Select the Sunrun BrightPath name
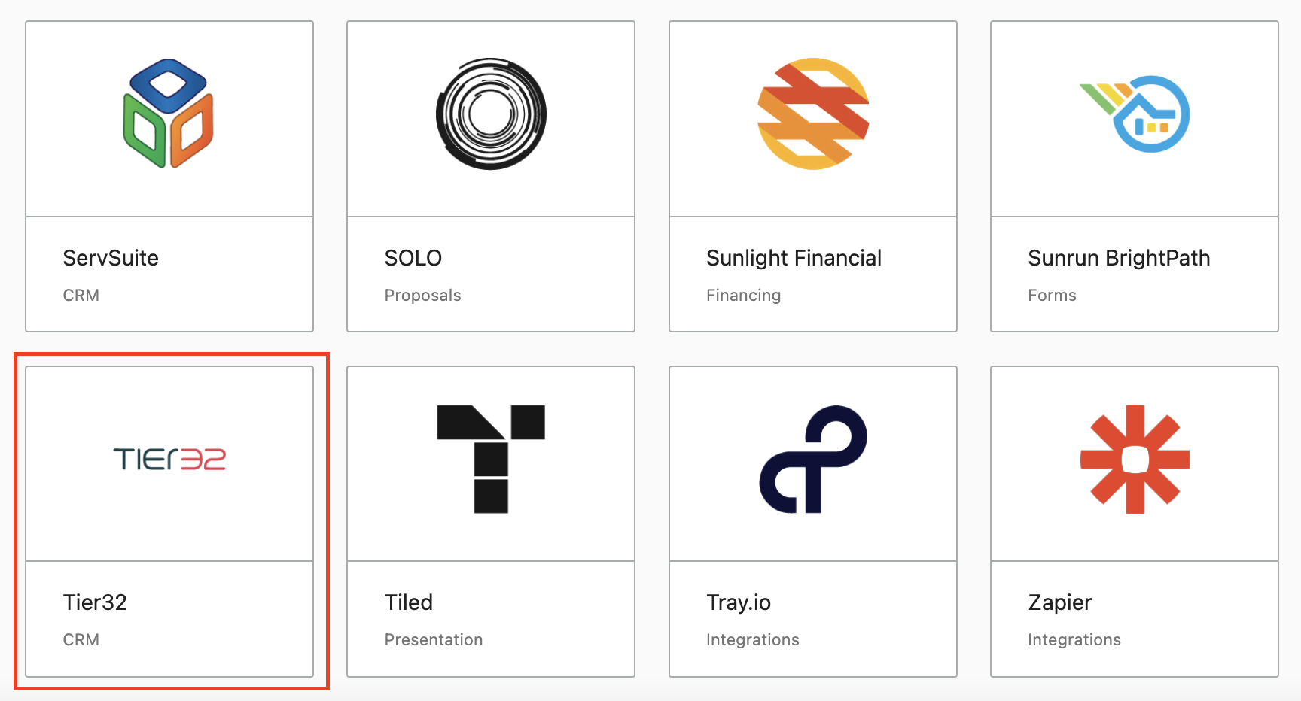The width and height of the screenshot is (1301, 701). 1119,258
